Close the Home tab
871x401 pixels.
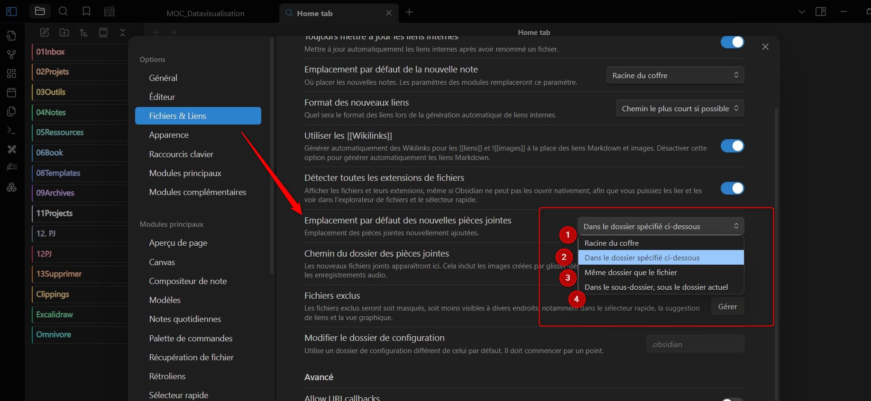[389, 13]
